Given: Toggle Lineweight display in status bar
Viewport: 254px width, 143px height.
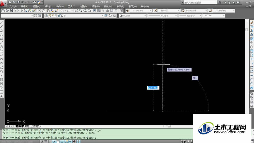Looking at the screenshot, I should click(74, 141).
